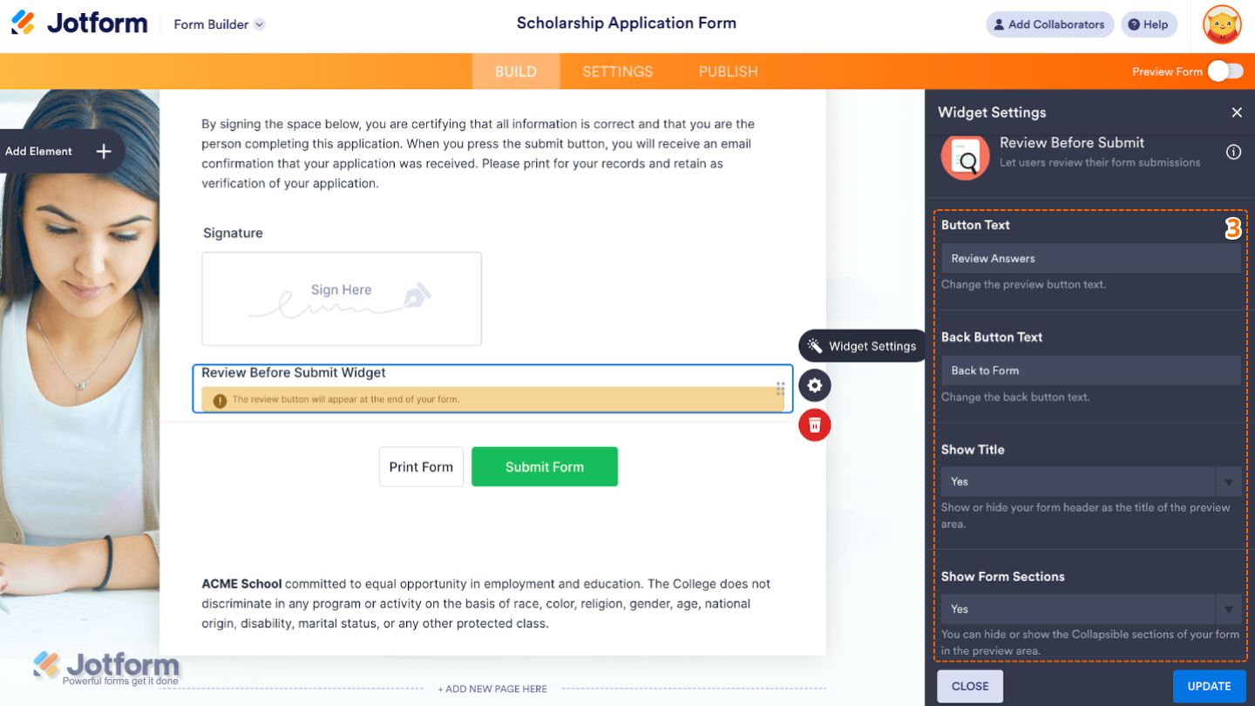This screenshot has width=1255, height=706.
Task: Expand the Show Title dropdown
Action: (x=1227, y=482)
